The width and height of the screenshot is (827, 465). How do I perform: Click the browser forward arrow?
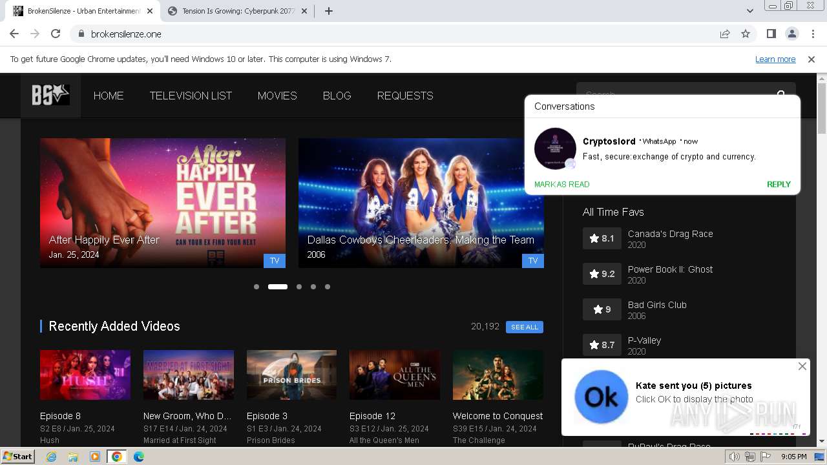click(35, 34)
